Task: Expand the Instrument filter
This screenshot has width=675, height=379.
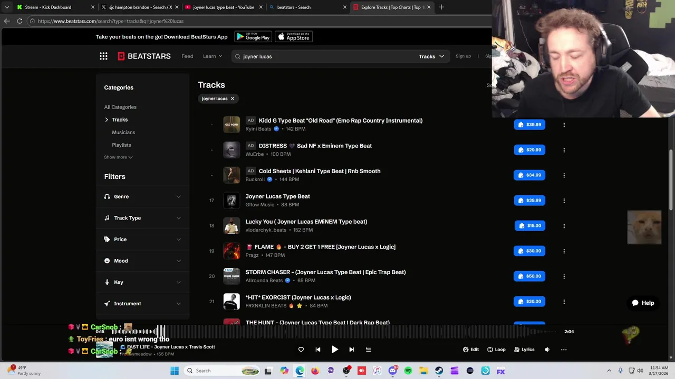Action: coord(142,304)
